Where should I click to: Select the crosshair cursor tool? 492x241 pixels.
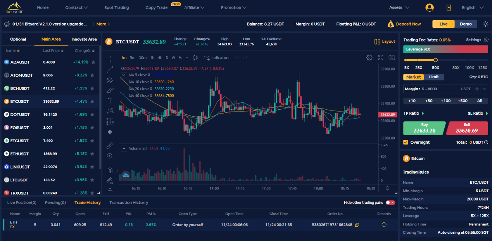pyautogui.click(x=110, y=59)
